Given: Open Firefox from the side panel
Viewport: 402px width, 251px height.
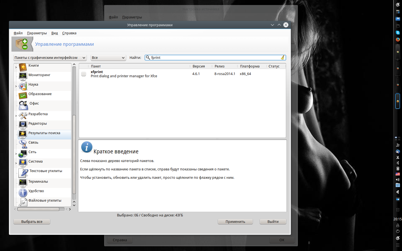Looking at the screenshot, I should [x=398, y=39].
